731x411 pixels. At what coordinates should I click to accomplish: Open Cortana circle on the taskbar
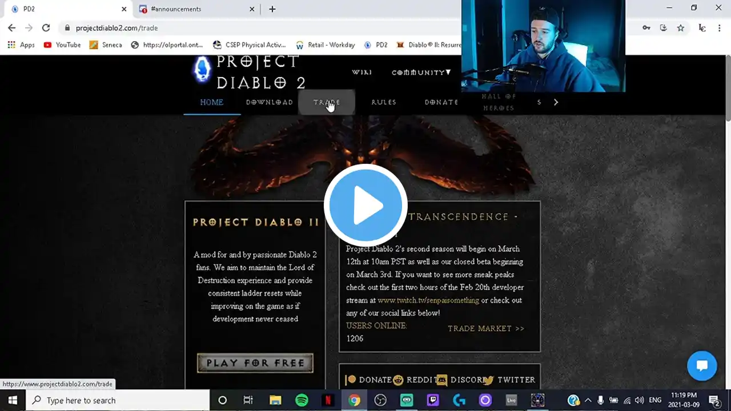(x=223, y=400)
